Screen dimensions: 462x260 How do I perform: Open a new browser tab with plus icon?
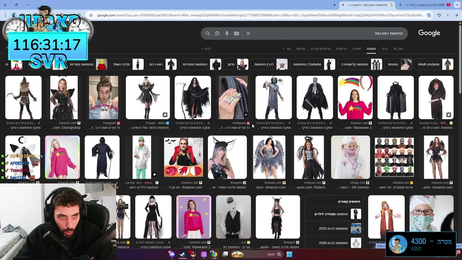334,5
